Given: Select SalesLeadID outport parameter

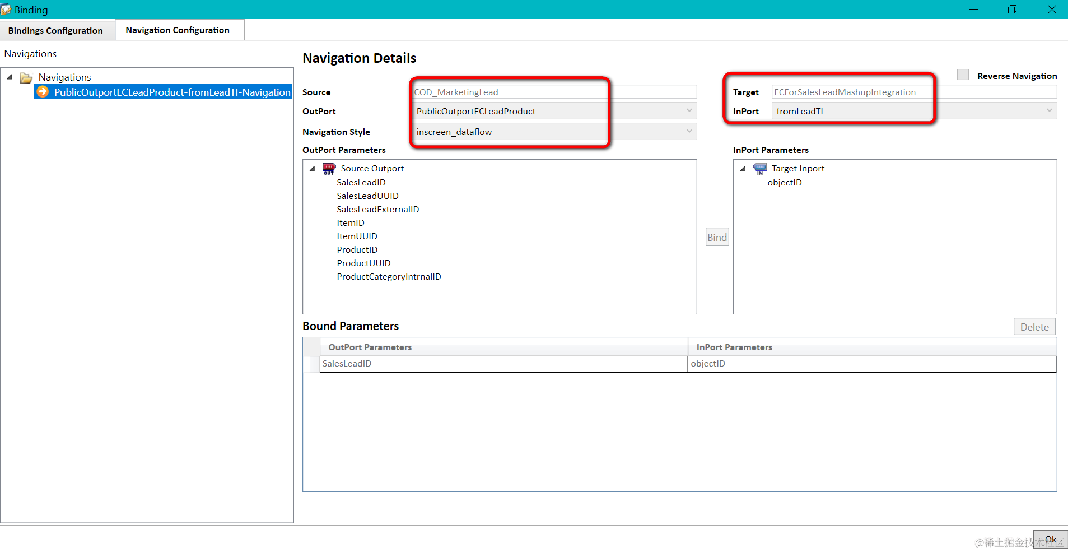Looking at the screenshot, I should pos(361,182).
